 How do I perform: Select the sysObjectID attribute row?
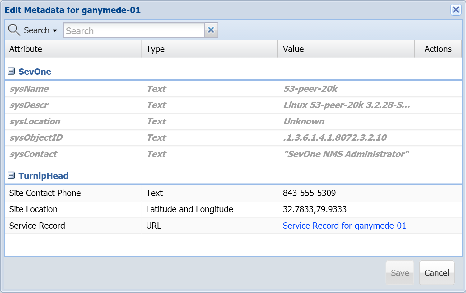click(x=233, y=137)
